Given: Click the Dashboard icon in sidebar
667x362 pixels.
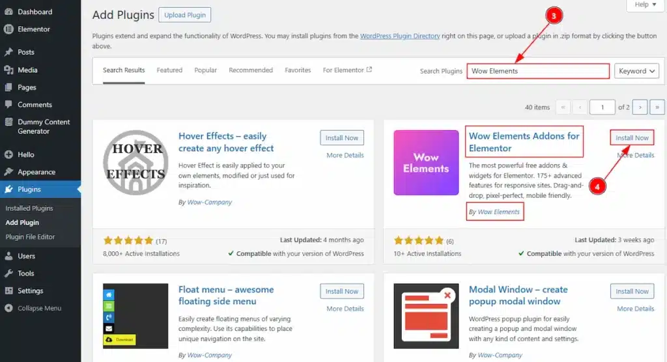Looking at the screenshot, I should click(8, 12).
